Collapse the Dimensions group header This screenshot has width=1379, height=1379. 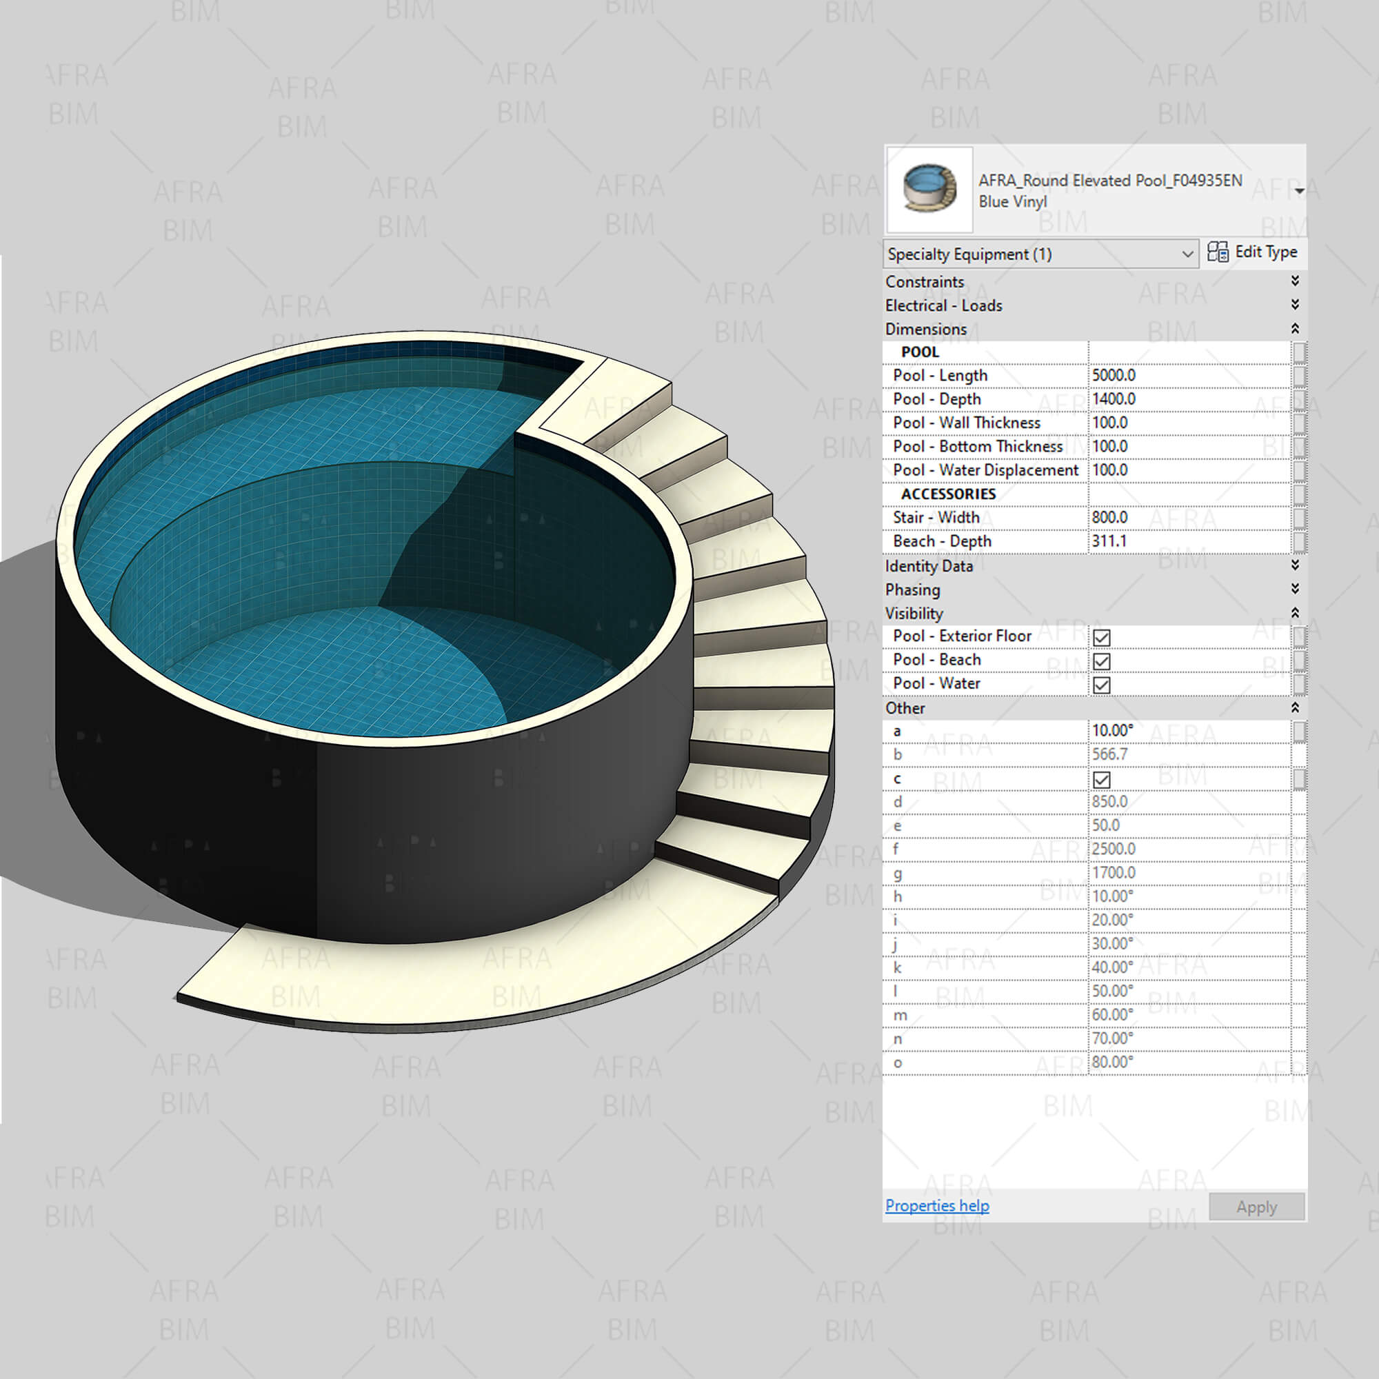(x=1295, y=328)
